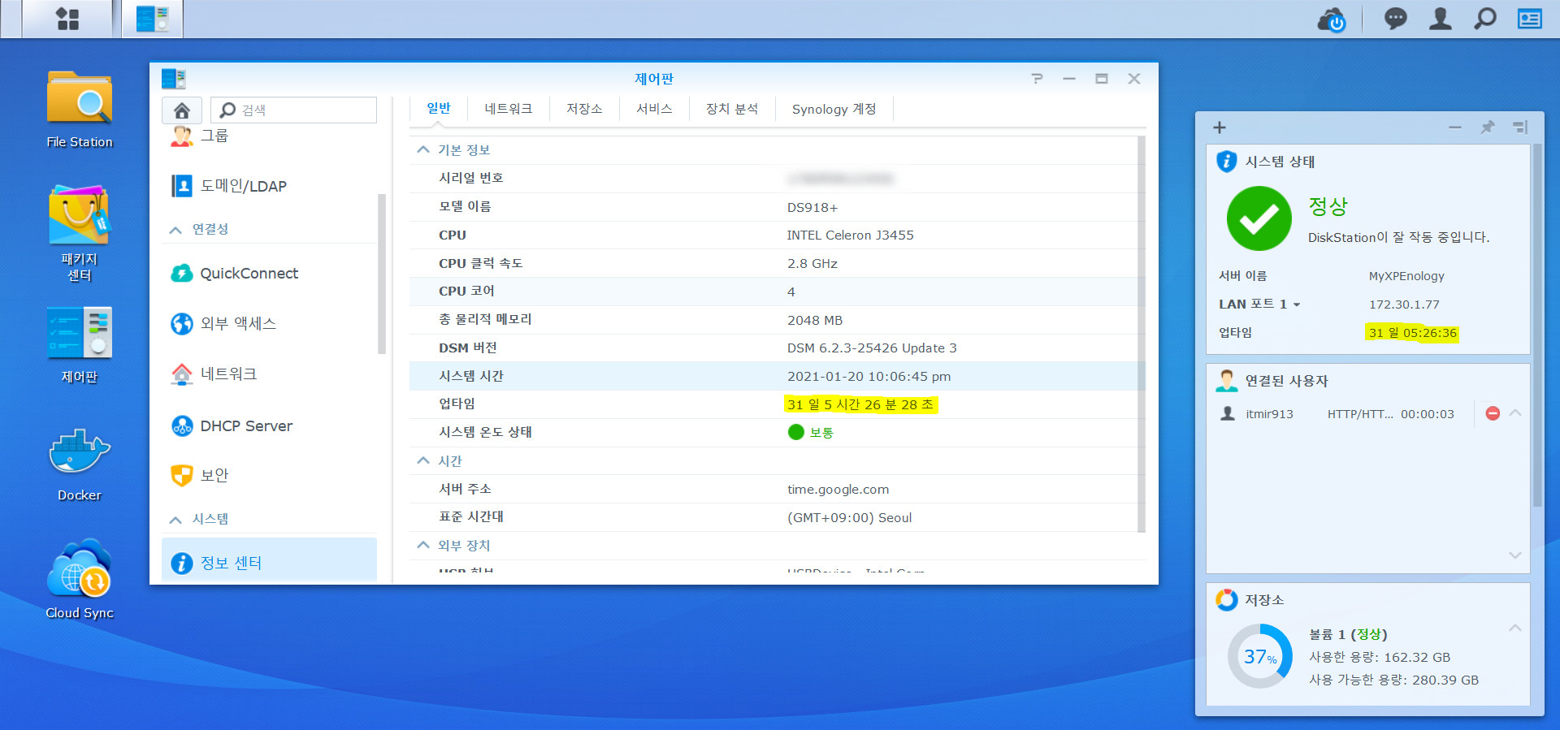
Task: Click the sidebar vertical scrollbar
Action: point(381,274)
